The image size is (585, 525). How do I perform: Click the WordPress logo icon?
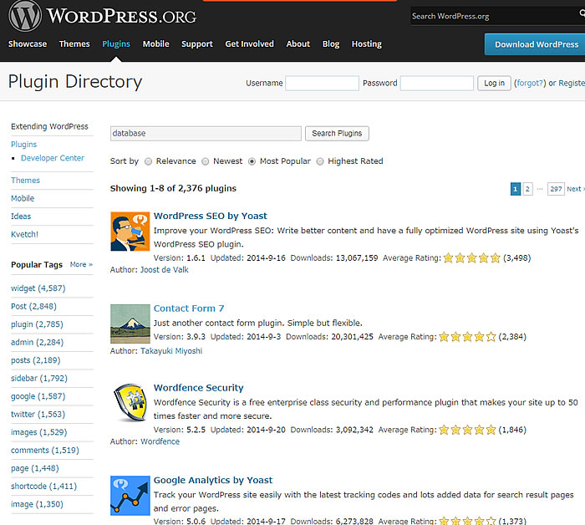click(x=25, y=16)
